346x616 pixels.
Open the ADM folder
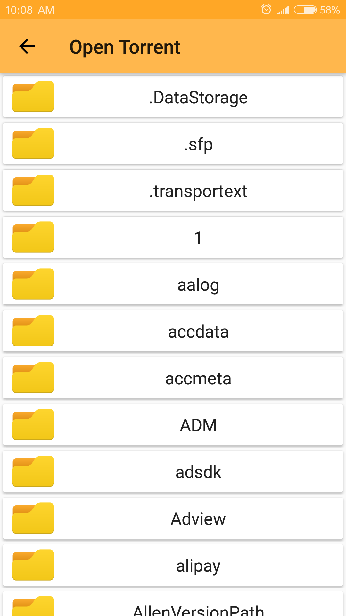coord(198,425)
